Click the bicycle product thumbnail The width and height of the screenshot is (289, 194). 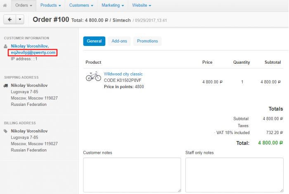point(93,76)
